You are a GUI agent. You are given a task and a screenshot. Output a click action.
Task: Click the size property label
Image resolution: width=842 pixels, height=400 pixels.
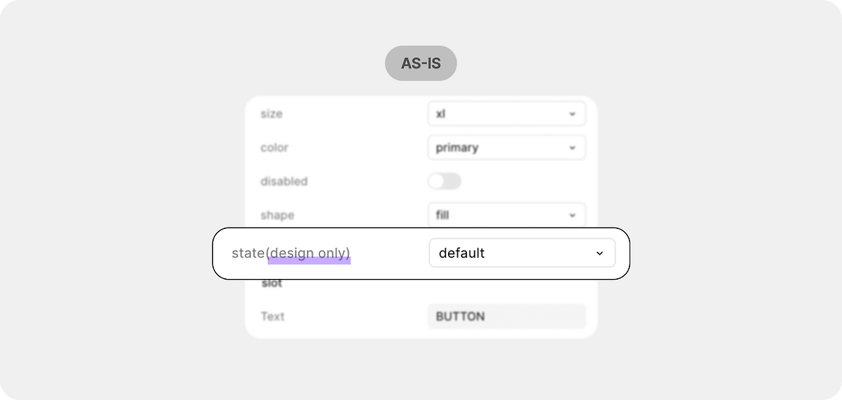click(271, 114)
